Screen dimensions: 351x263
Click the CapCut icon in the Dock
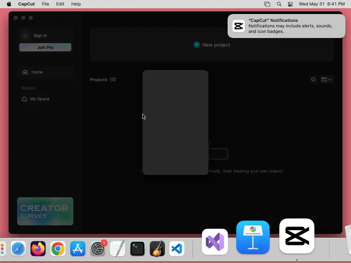(x=297, y=236)
